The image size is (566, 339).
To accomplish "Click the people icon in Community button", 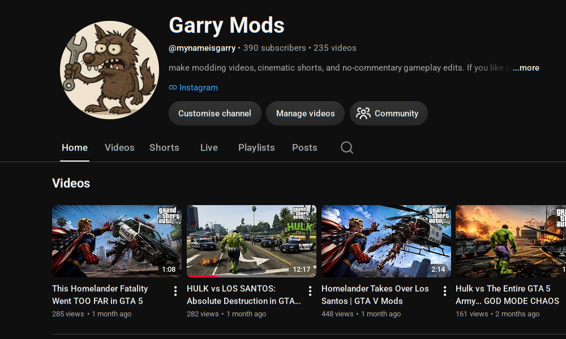I will [x=363, y=113].
